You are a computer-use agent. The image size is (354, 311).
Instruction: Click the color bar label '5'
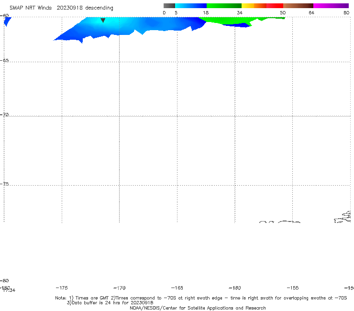click(x=176, y=12)
